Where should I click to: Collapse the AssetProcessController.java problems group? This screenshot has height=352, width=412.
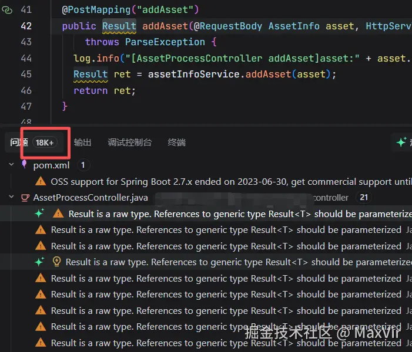click(x=12, y=198)
